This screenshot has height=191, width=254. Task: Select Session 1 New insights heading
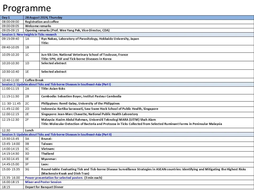point(29,34)
